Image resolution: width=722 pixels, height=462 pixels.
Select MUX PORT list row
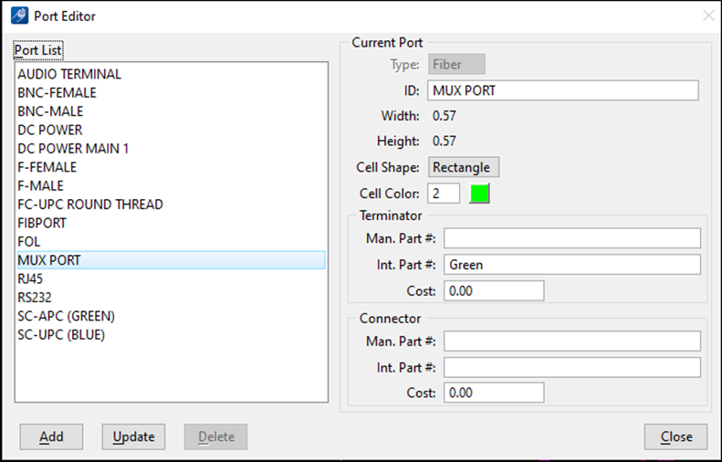172,260
